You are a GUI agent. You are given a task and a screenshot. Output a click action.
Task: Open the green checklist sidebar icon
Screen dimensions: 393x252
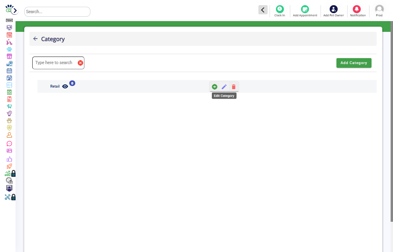(9, 92)
